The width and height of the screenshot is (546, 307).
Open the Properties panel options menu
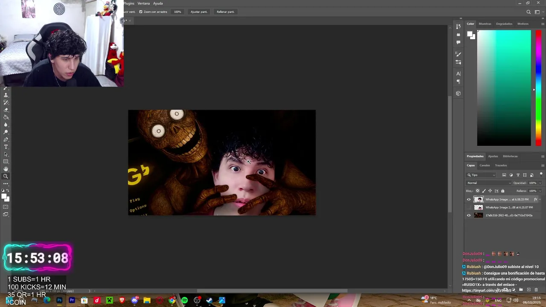[542, 156]
